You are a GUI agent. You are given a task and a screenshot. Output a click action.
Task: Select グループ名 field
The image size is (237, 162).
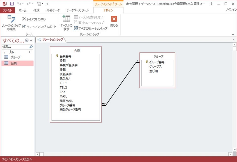pos(155,66)
